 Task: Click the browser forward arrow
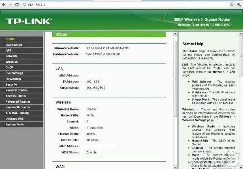pos(11,4)
